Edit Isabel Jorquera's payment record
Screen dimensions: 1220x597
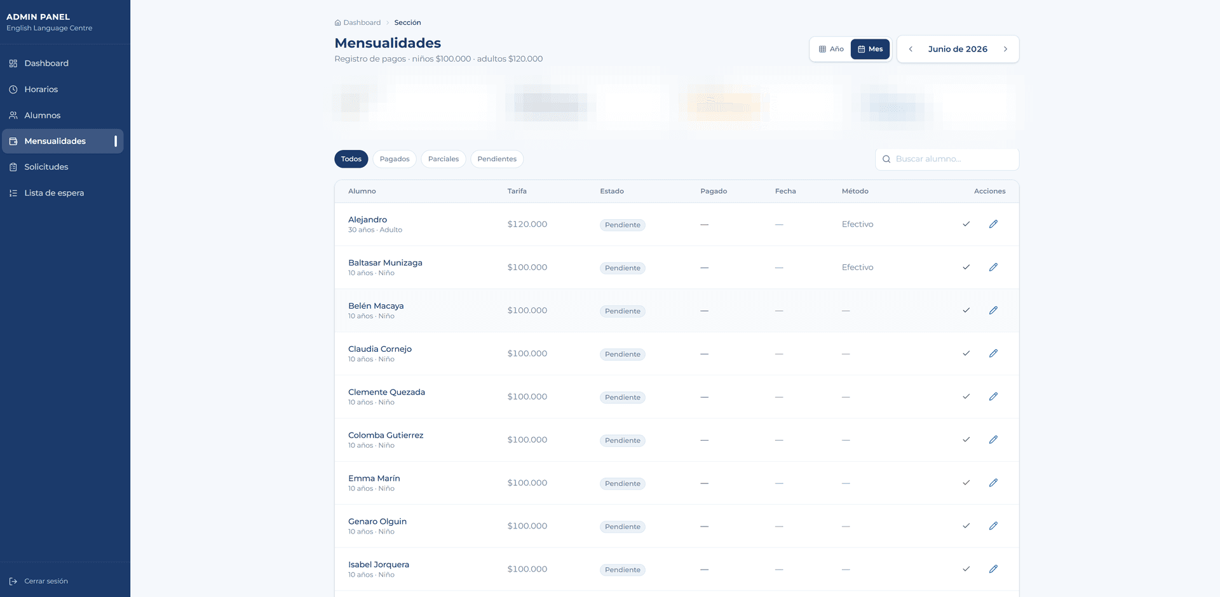pos(993,569)
